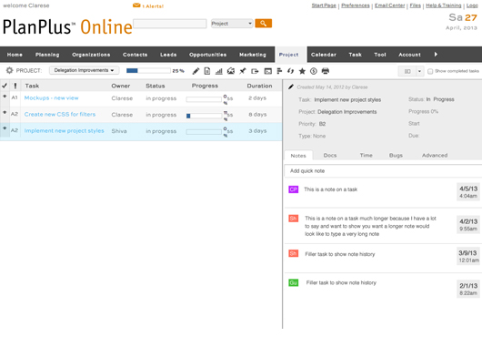Click the export arrow icon in toolbar
The width and height of the screenshot is (482, 337).
coord(255,71)
